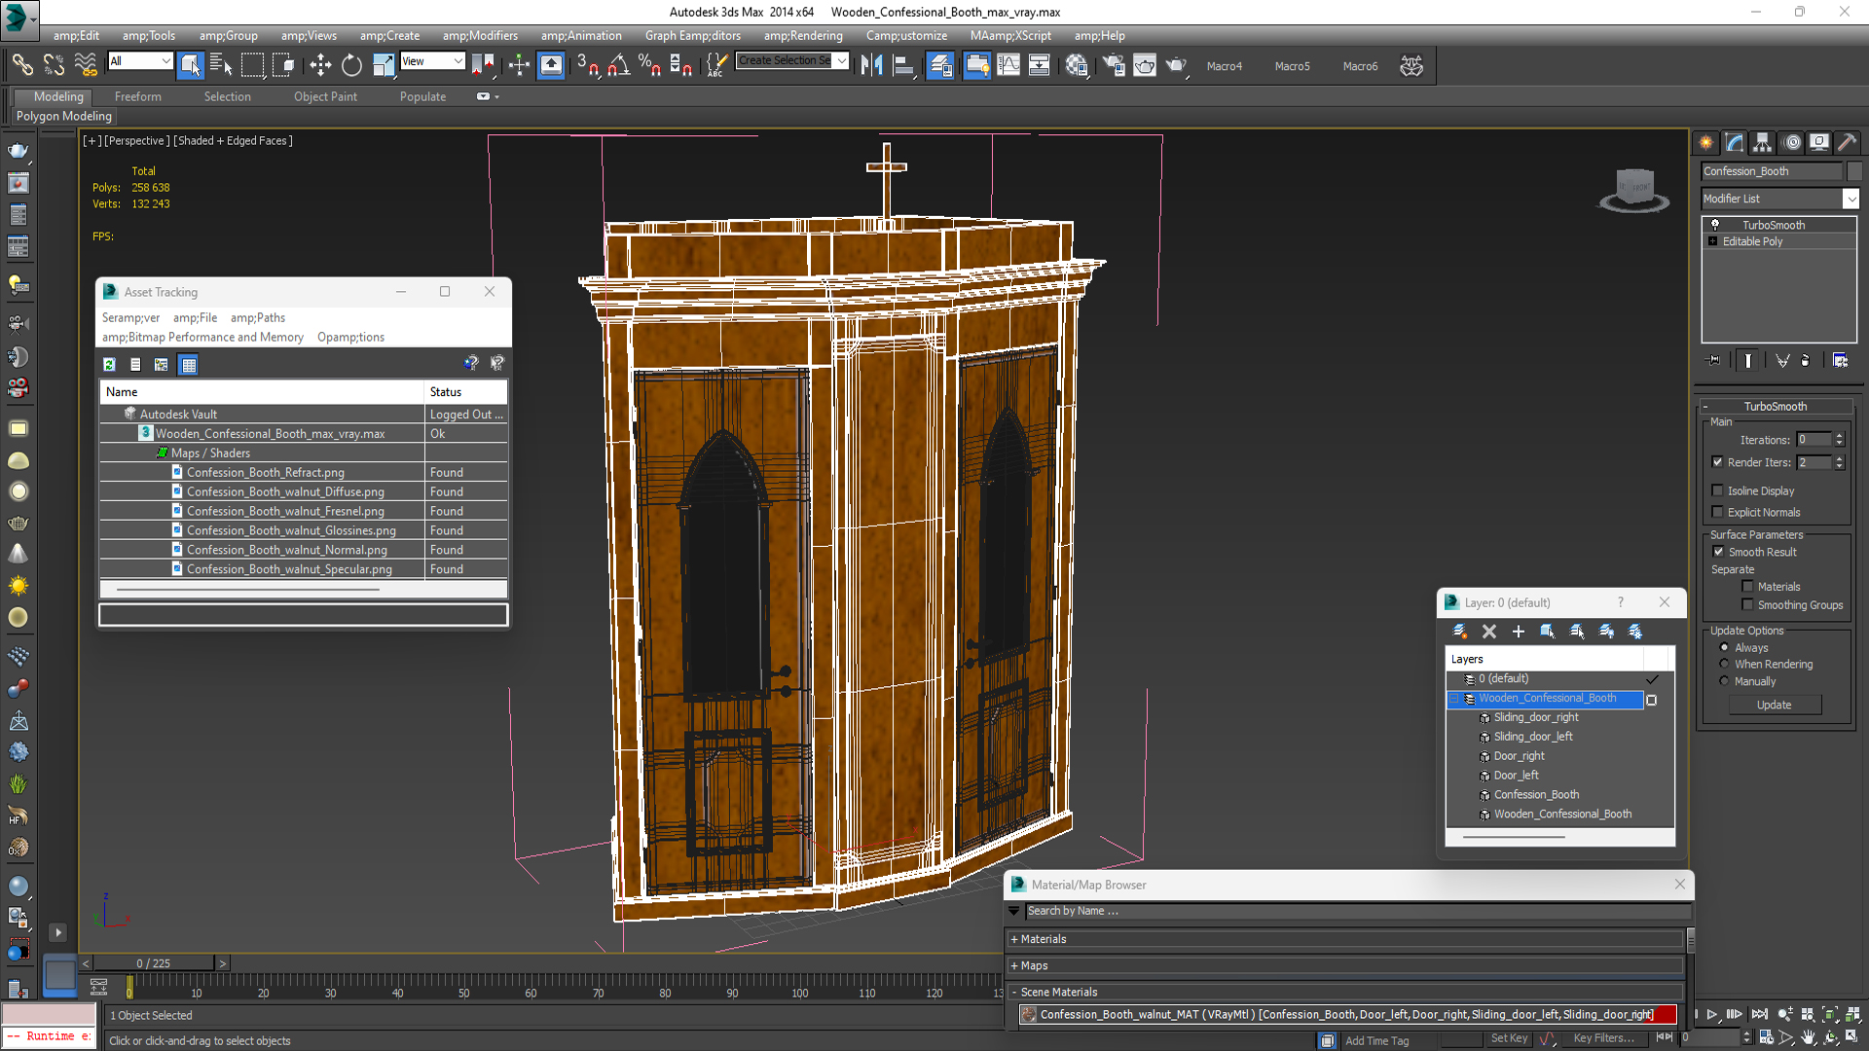This screenshot has height=1051, width=1869.
Task: Expand the Materials group in Material Browser
Action: point(1014,939)
